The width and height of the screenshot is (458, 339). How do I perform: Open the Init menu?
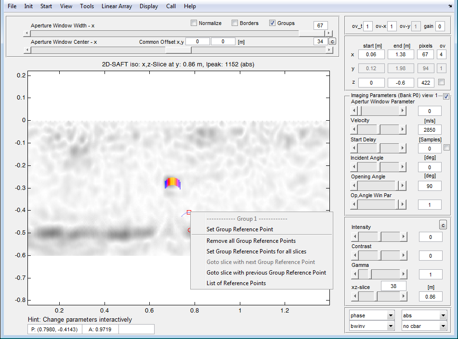coord(28,6)
